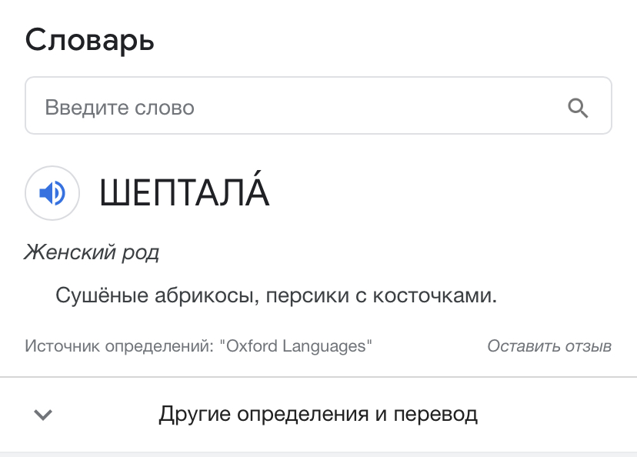Image resolution: width=637 pixels, height=457 pixels.
Task: Expand using the down chevron arrow
Action: [42, 415]
